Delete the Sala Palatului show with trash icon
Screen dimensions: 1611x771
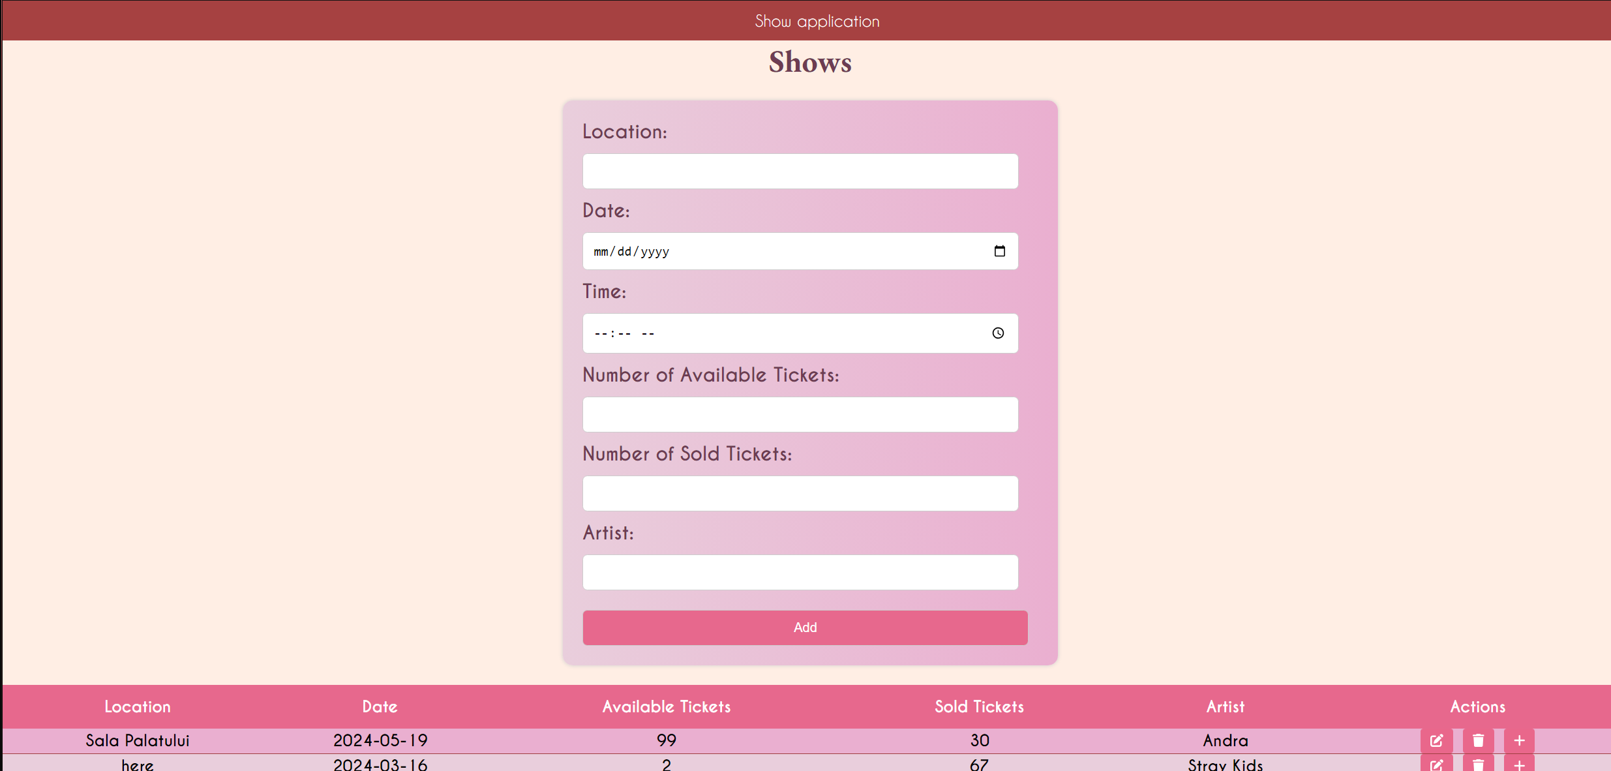1478,740
